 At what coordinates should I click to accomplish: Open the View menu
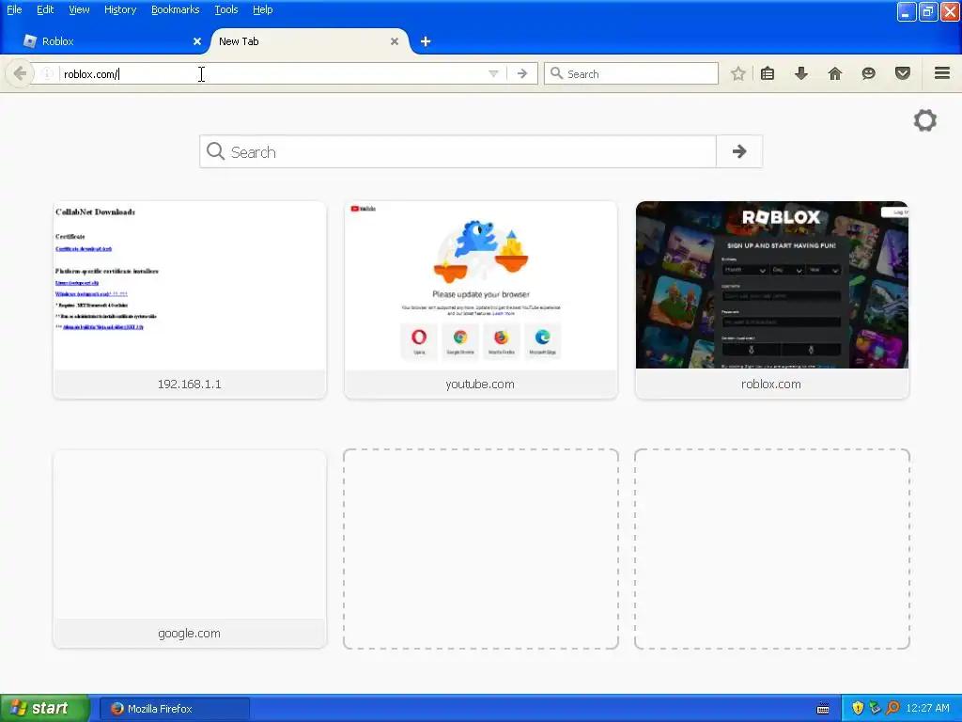click(x=79, y=9)
